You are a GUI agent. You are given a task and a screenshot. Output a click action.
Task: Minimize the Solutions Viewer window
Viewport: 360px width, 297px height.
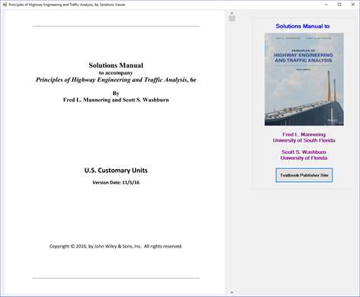tap(326, 5)
